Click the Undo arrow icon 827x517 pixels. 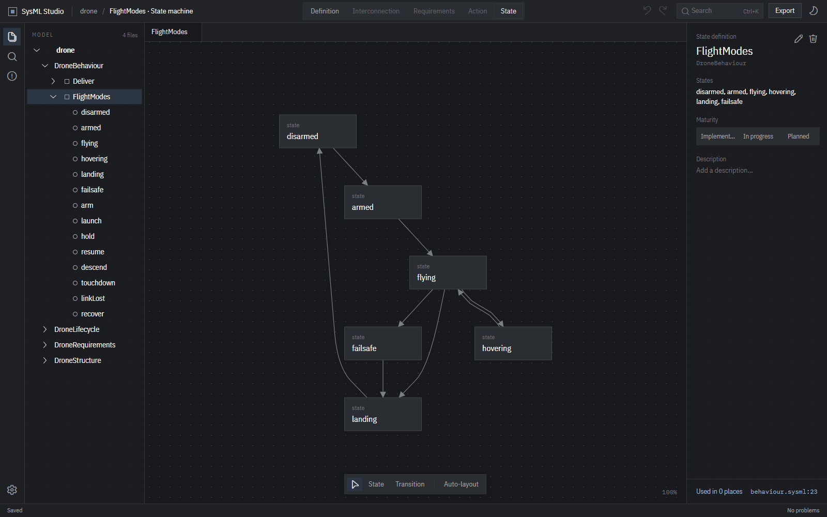point(647,10)
